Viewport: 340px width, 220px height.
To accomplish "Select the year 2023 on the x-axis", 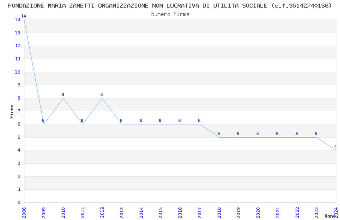I will pos(316,212).
